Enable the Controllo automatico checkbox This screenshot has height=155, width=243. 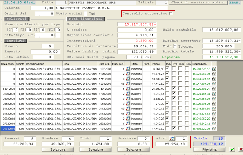[171, 14]
